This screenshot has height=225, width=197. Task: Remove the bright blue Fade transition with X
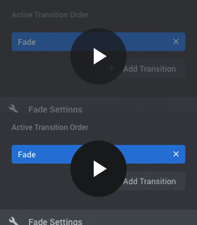pos(176,154)
